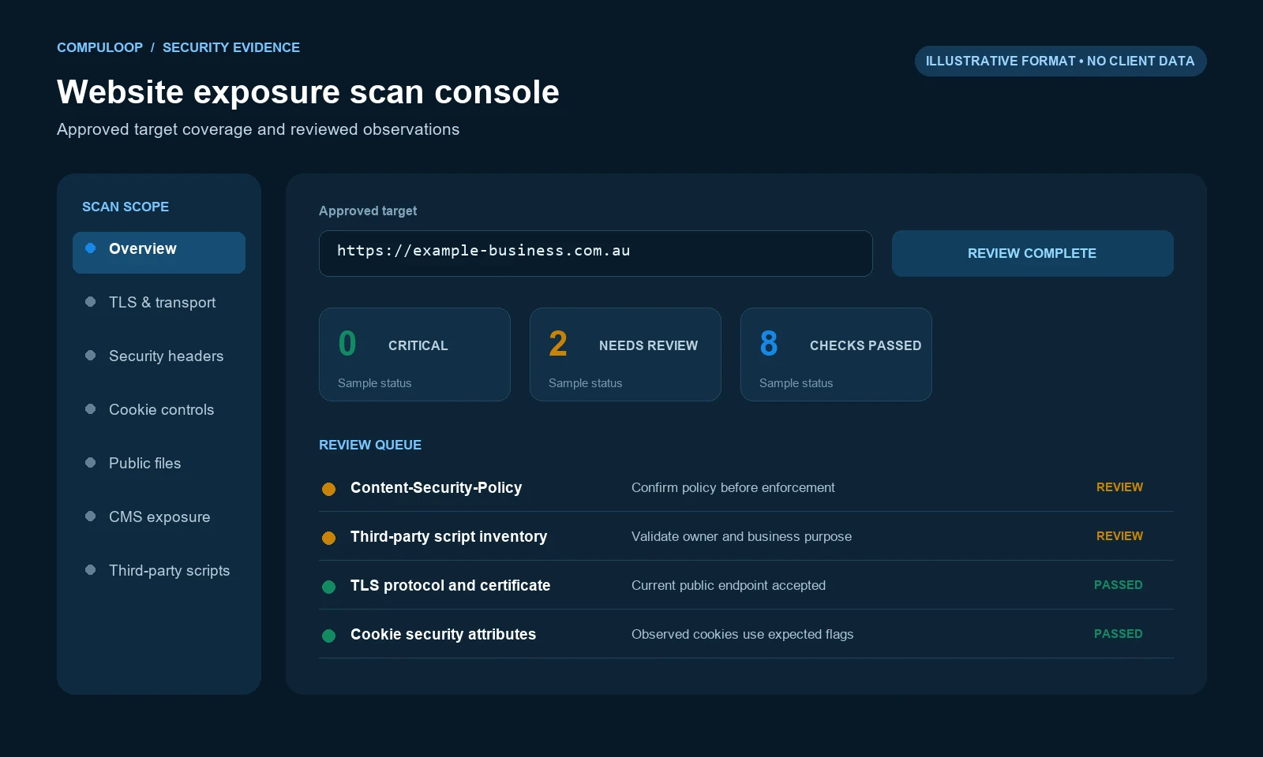The height and width of the screenshot is (757, 1263).
Task: Select the Content-Security-Policy queue row
Action: point(746,487)
